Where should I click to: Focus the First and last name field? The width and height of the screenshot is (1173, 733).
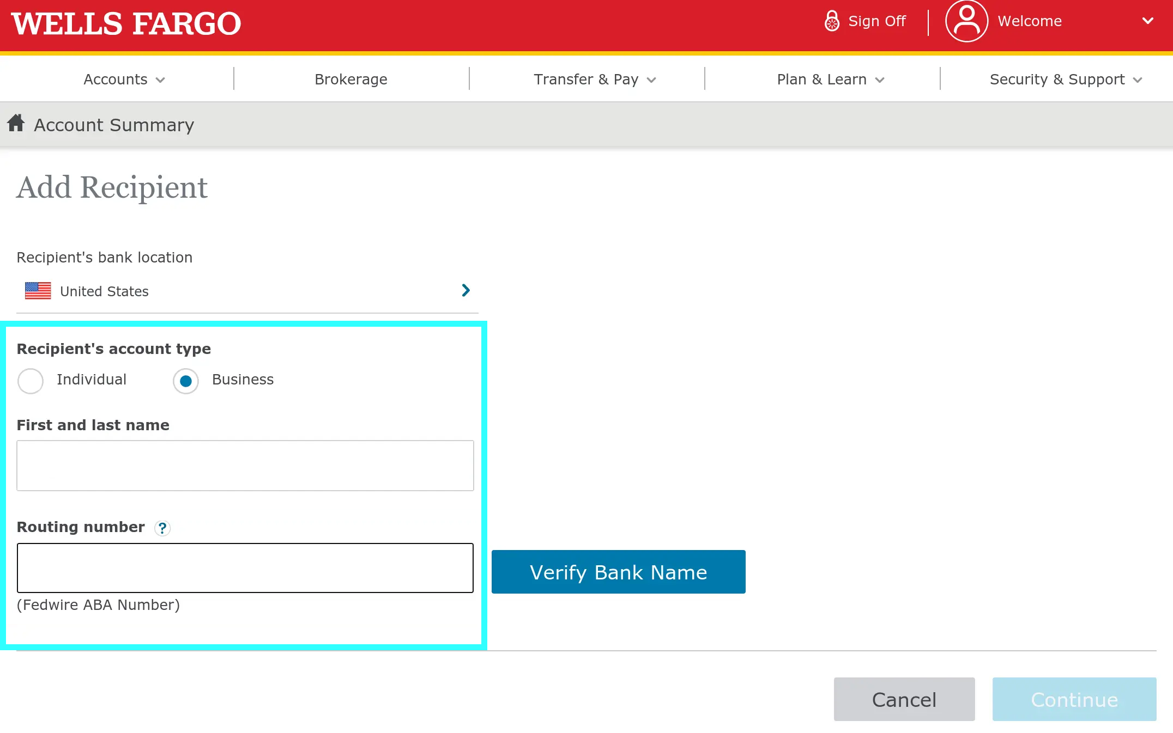click(x=245, y=466)
